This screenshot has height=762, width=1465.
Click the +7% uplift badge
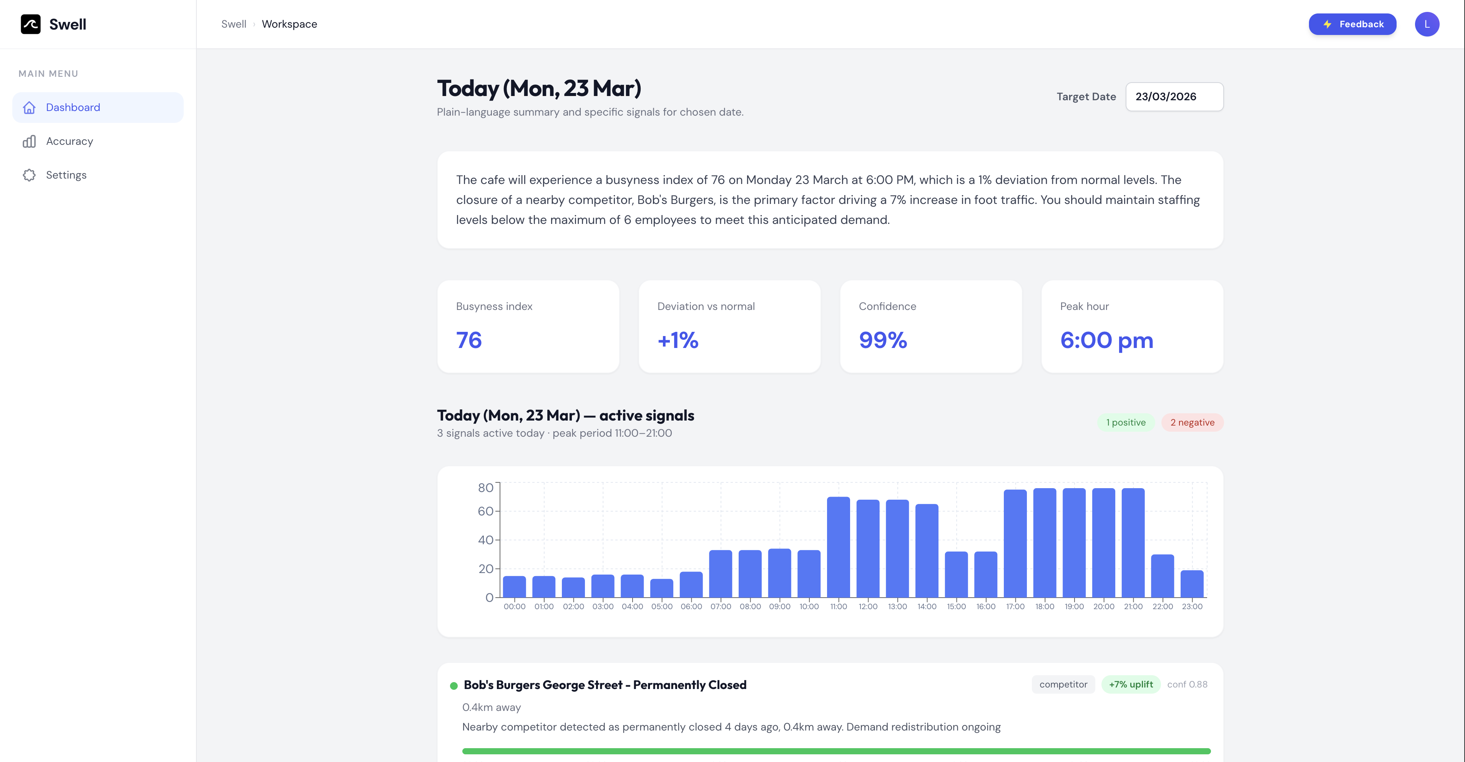point(1131,684)
